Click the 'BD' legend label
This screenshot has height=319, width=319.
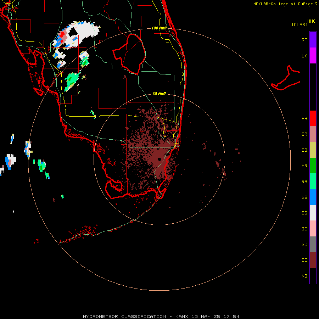pos(304,150)
